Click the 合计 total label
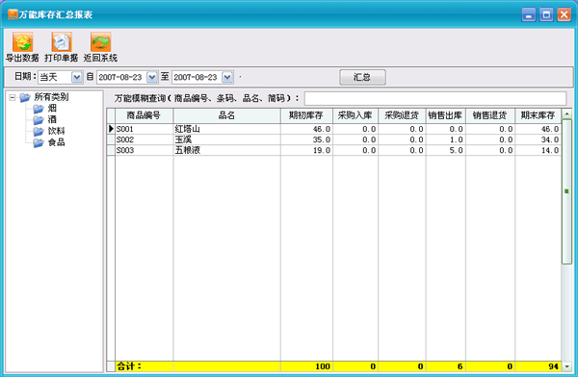 point(129,366)
